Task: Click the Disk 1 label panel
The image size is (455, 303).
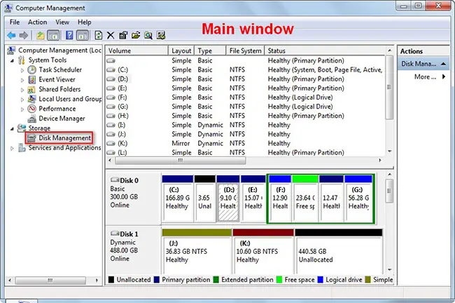Action: (133, 250)
